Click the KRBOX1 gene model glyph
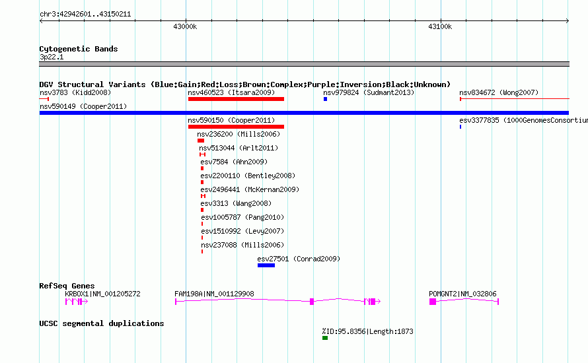 77,302
